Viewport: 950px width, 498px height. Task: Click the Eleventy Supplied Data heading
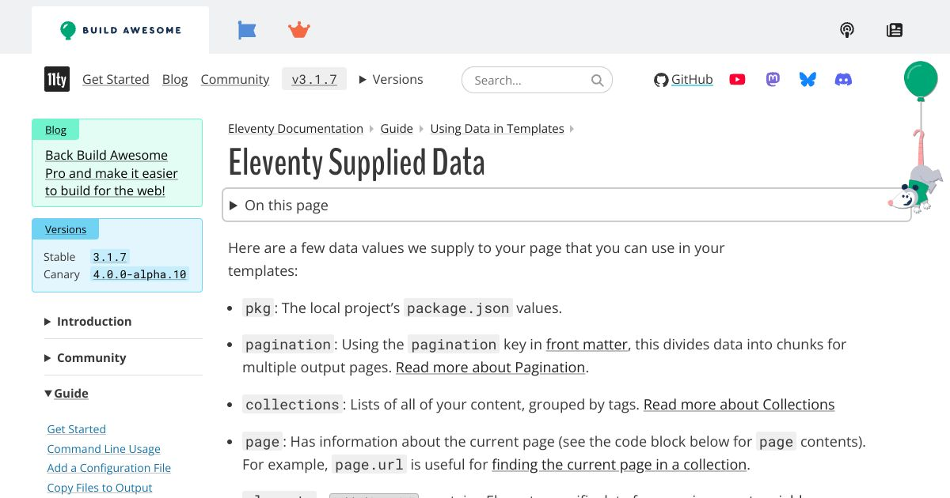point(356,163)
